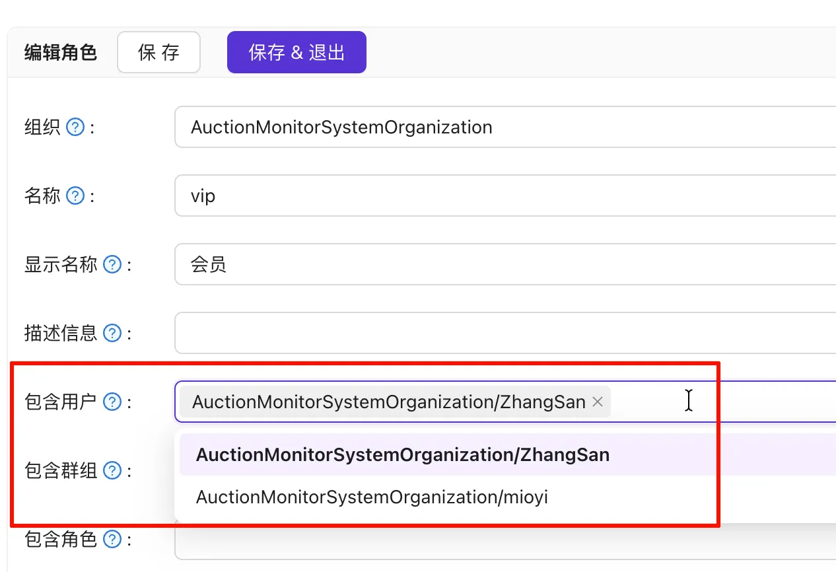Choose AuctionMonitorSystemOrganization/mioyi from the dropdown list

[372, 497]
